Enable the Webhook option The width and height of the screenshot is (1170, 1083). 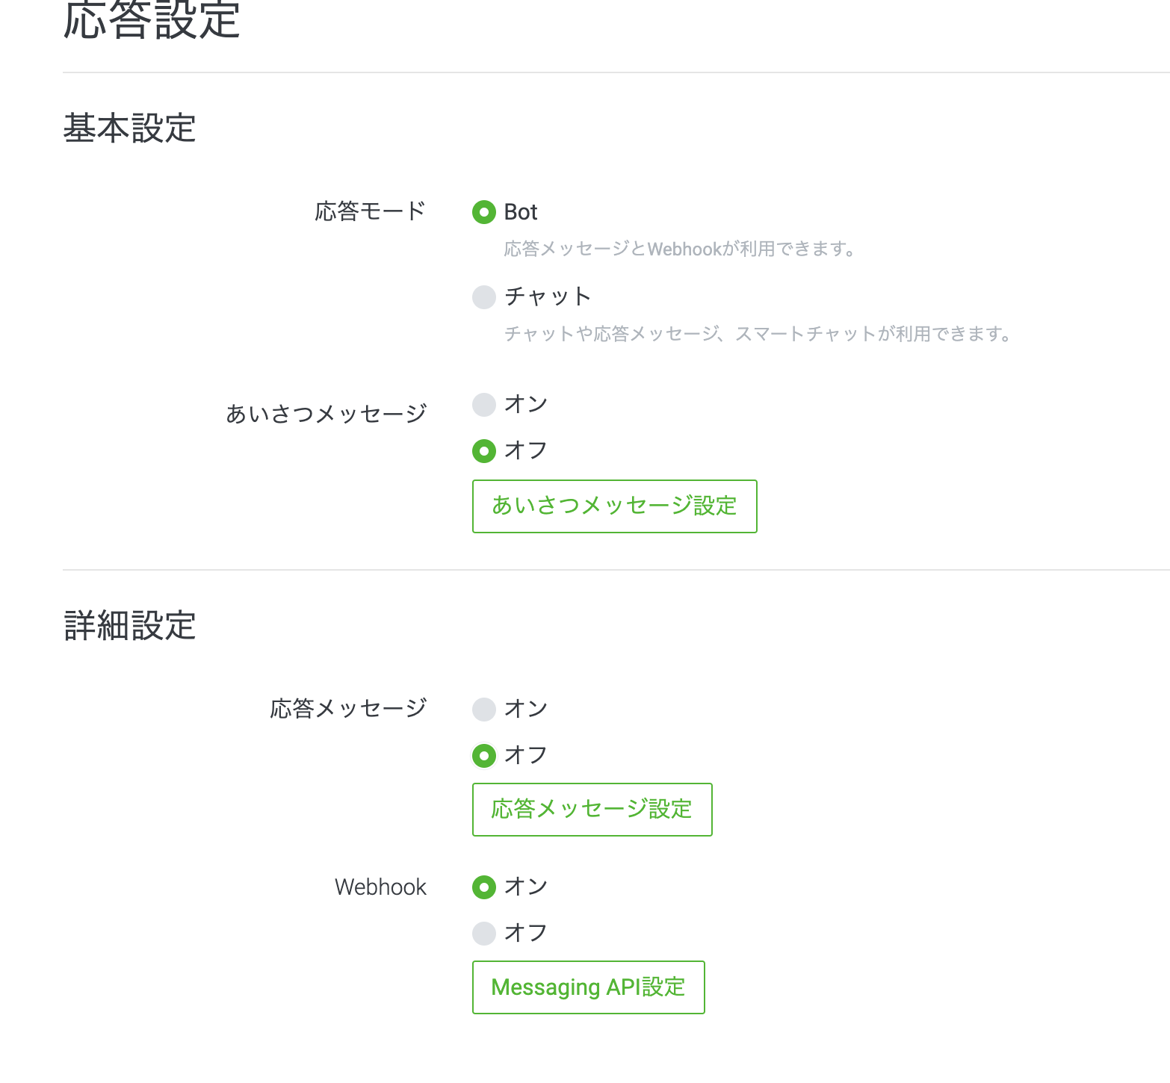click(x=484, y=887)
